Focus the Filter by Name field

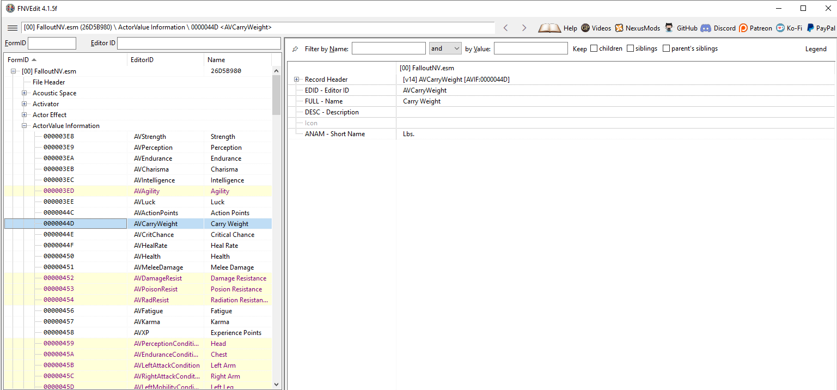389,48
